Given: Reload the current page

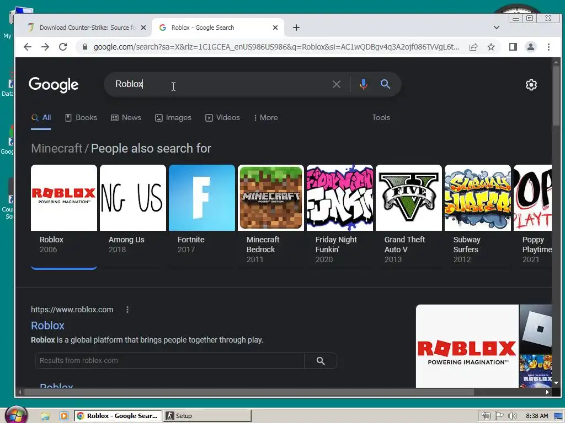Looking at the screenshot, I should coord(63,47).
